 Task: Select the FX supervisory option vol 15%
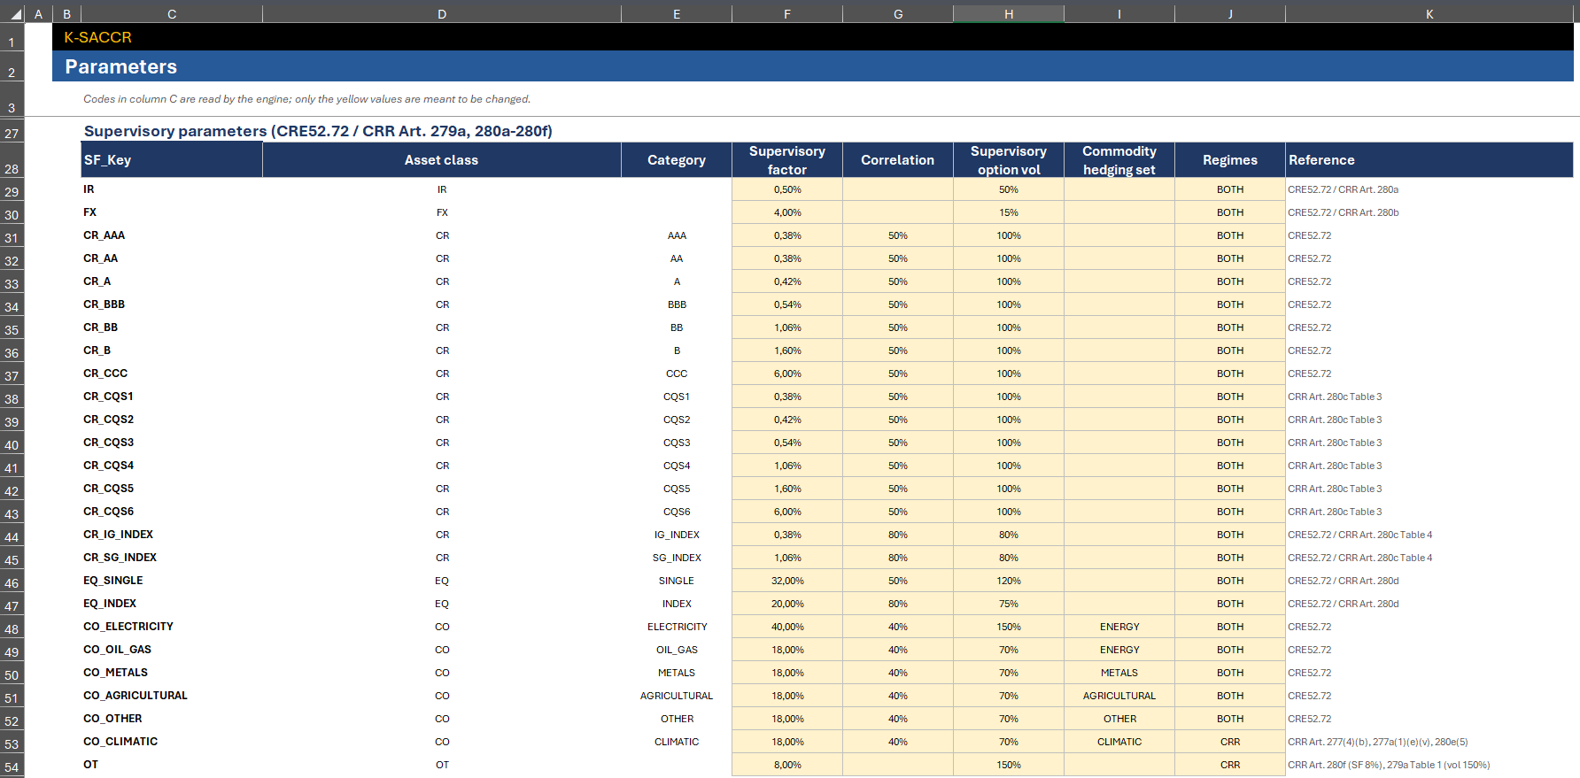tap(1009, 212)
